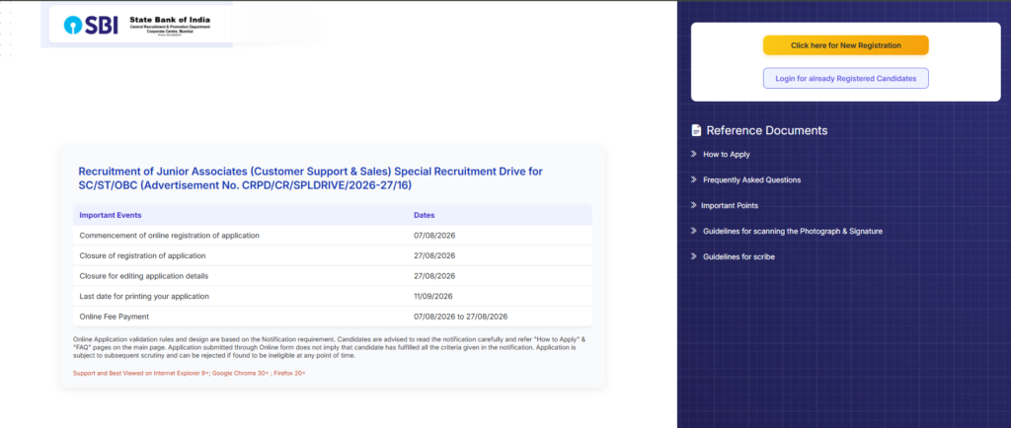Click the Important Events column header
1011x428 pixels.
coord(111,215)
